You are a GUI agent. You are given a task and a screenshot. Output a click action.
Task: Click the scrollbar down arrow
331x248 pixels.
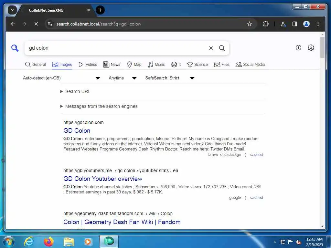[322, 226]
